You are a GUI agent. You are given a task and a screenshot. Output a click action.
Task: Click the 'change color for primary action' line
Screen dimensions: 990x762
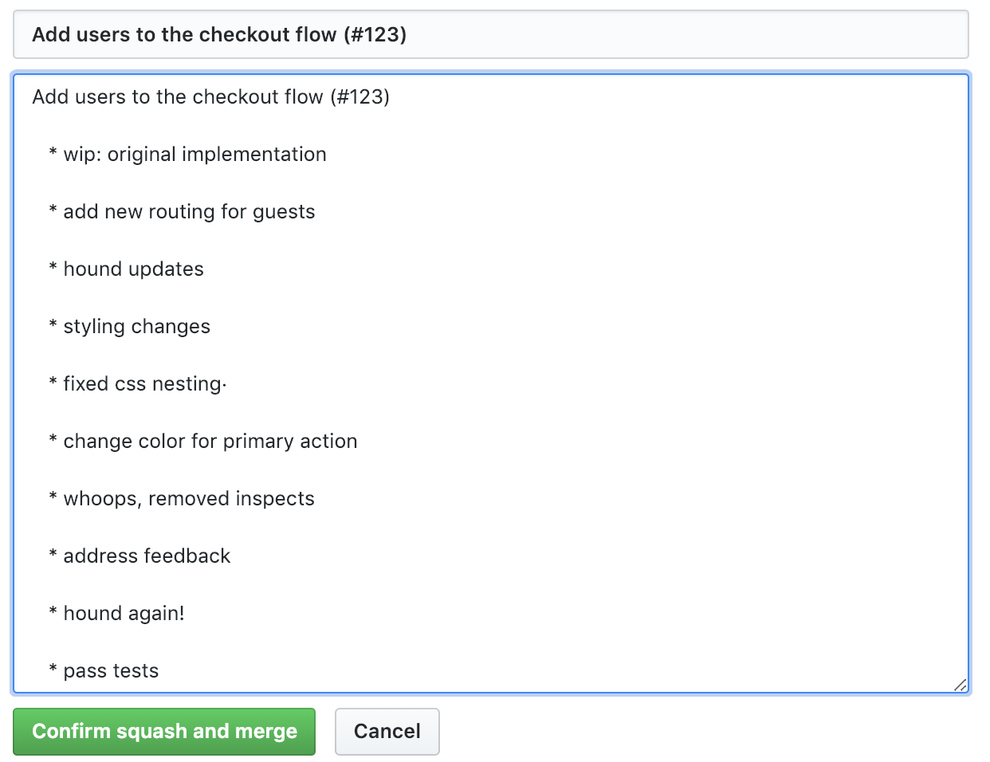pos(210,441)
